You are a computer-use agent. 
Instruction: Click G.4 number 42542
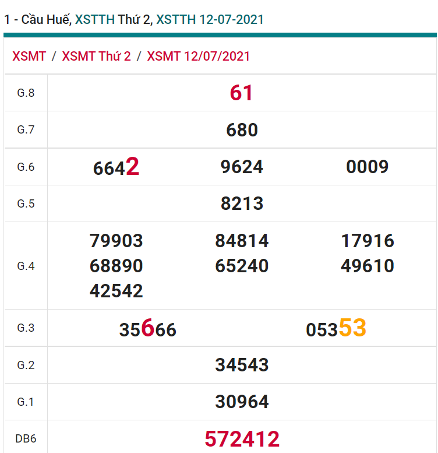point(116,291)
